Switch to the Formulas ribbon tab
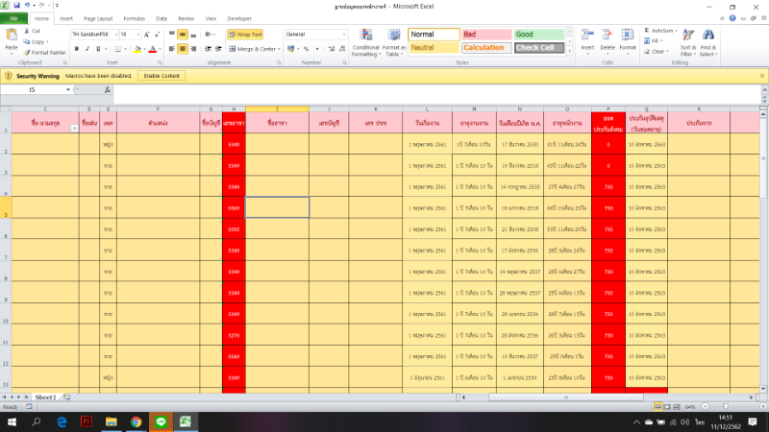Image resolution: width=769 pixels, height=432 pixels. [x=134, y=18]
